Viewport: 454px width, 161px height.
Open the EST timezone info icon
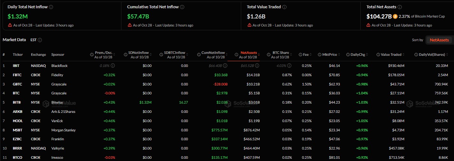click(40, 40)
